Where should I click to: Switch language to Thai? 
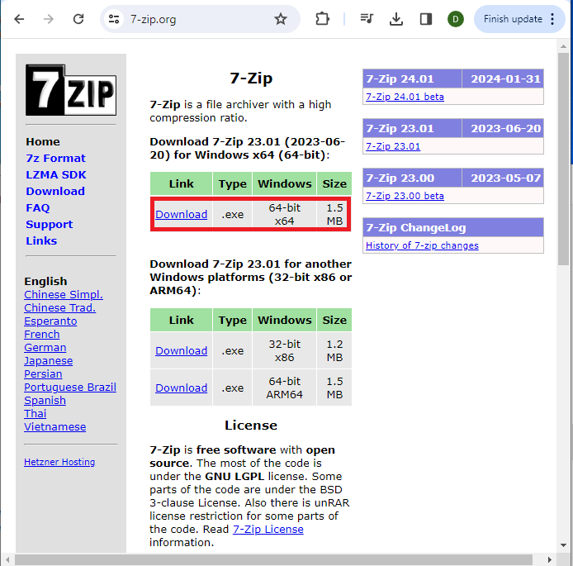(35, 413)
